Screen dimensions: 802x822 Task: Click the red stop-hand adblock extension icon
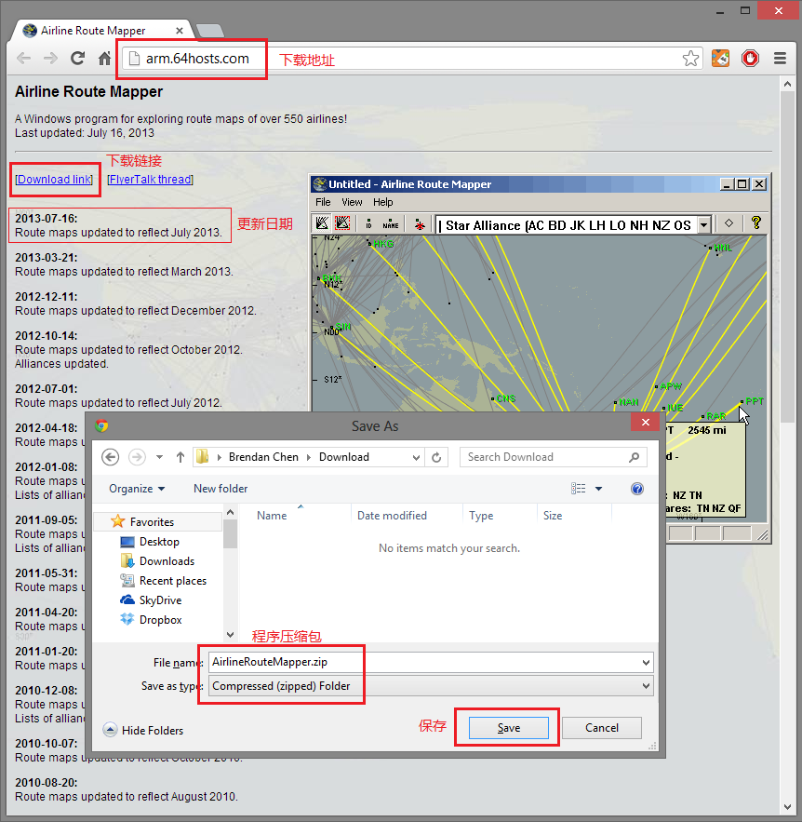[x=750, y=59]
